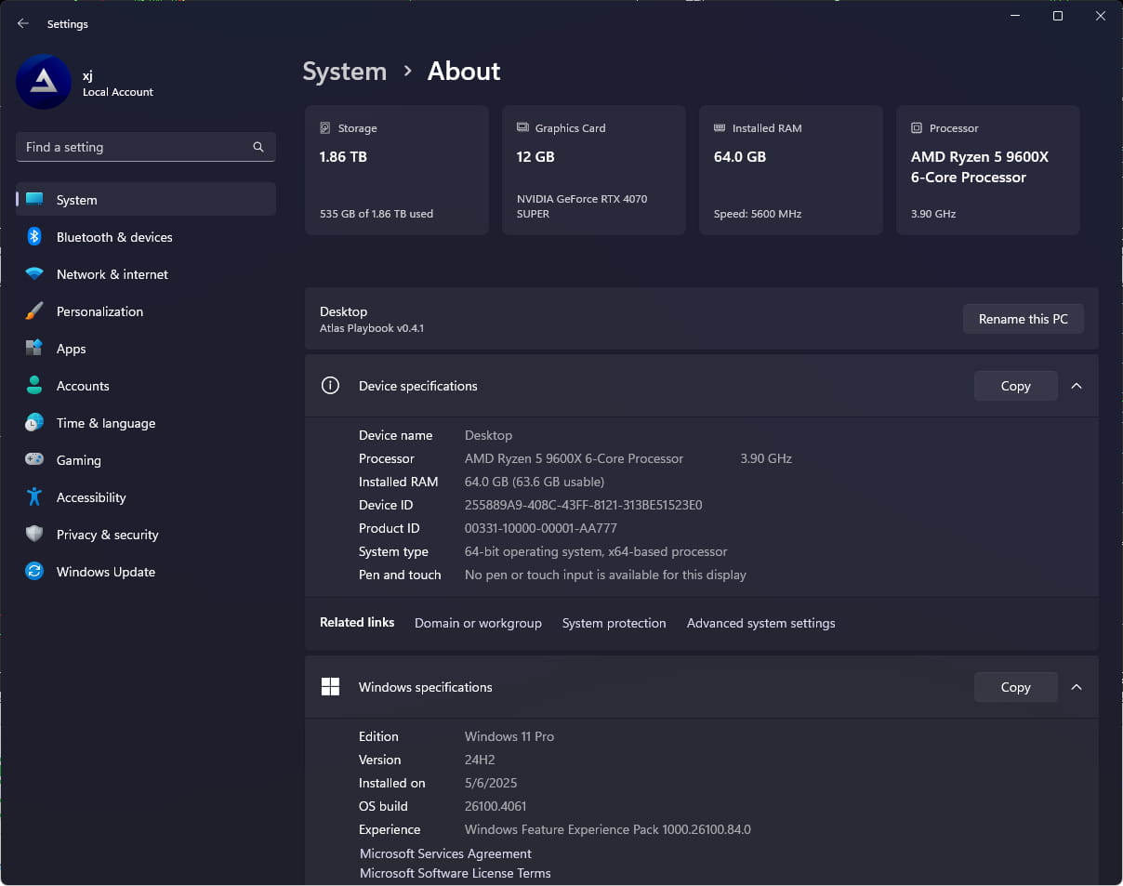The height and width of the screenshot is (886, 1123).
Task: Open the Accounts settings page
Action: (146, 386)
